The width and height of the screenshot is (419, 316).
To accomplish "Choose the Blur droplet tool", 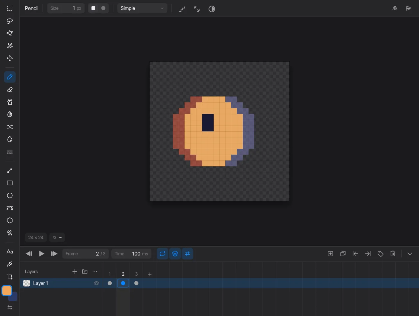I will tap(10, 139).
